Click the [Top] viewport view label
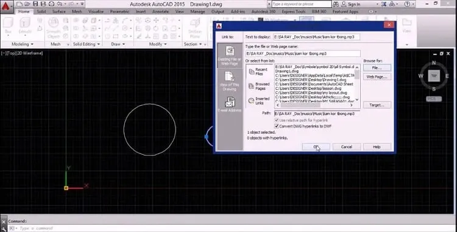457x232 pixels. [x=12, y=53]
